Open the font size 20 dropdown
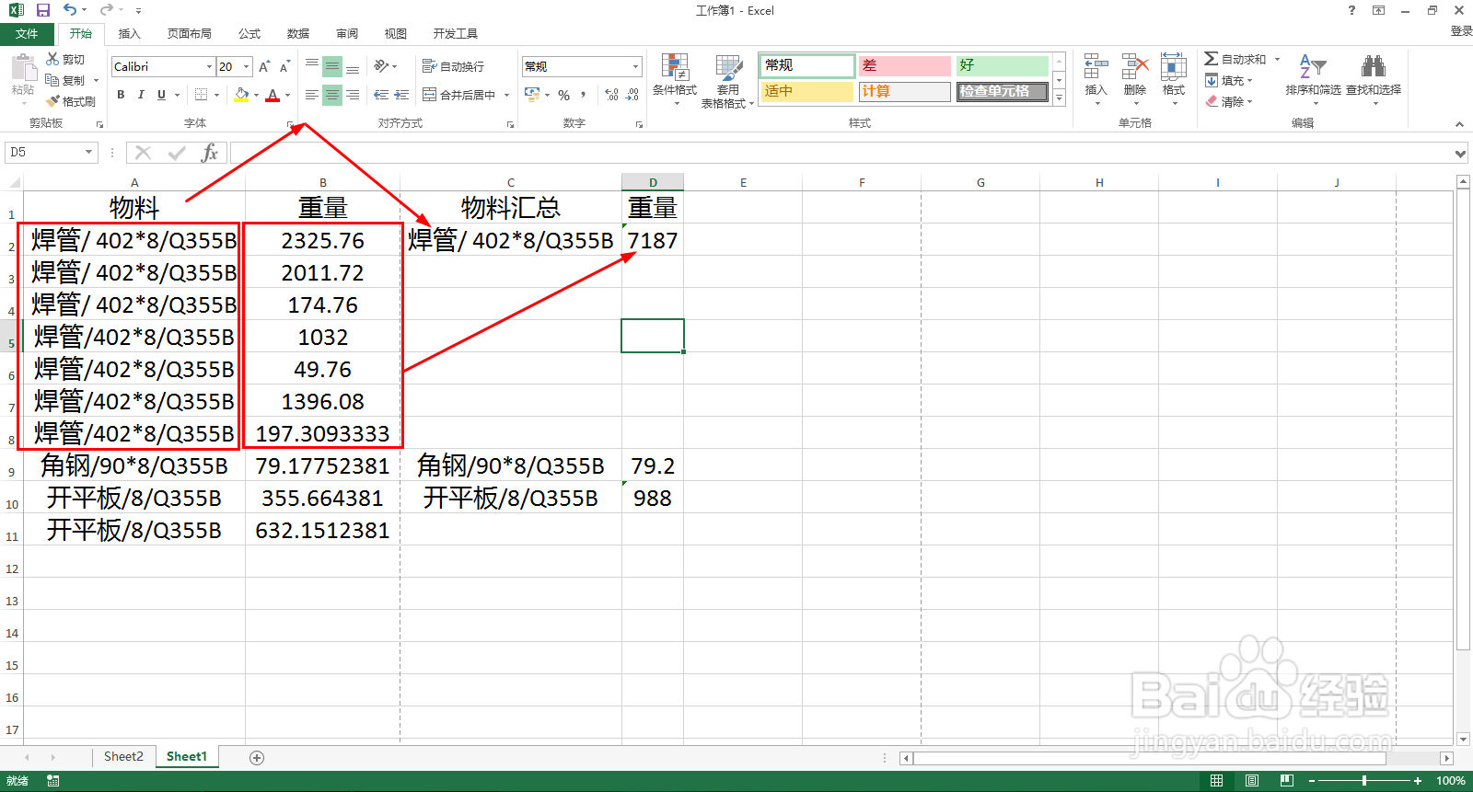1473x792 pixels. coord(247,66)
